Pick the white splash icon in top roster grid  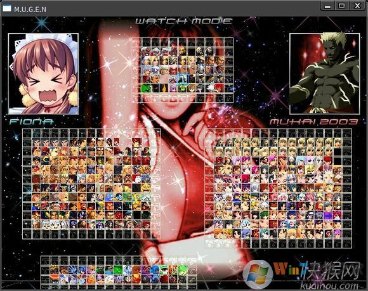210,88
